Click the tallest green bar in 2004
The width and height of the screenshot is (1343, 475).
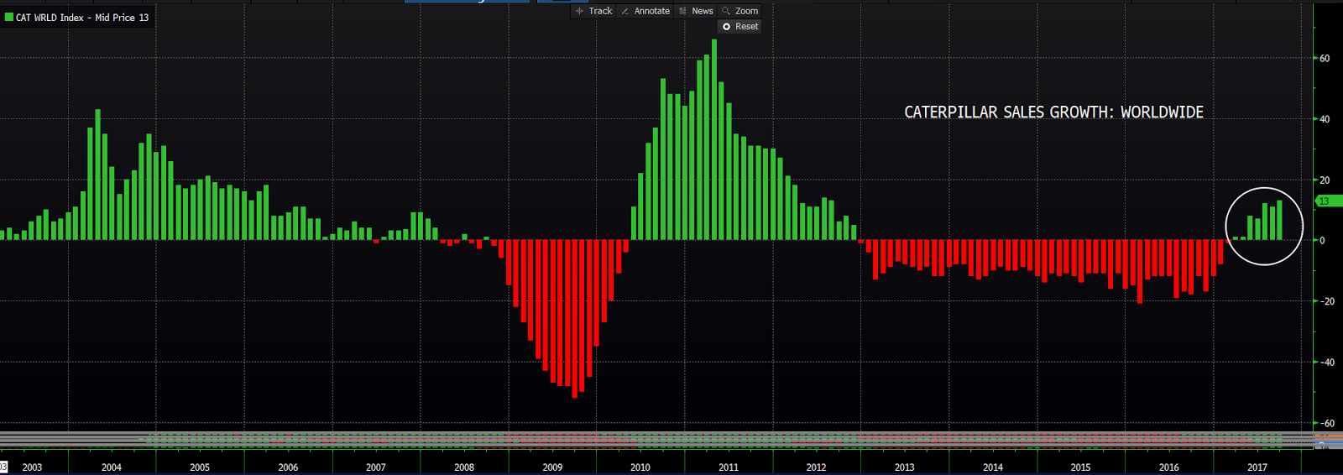click(x=98, y=175)
